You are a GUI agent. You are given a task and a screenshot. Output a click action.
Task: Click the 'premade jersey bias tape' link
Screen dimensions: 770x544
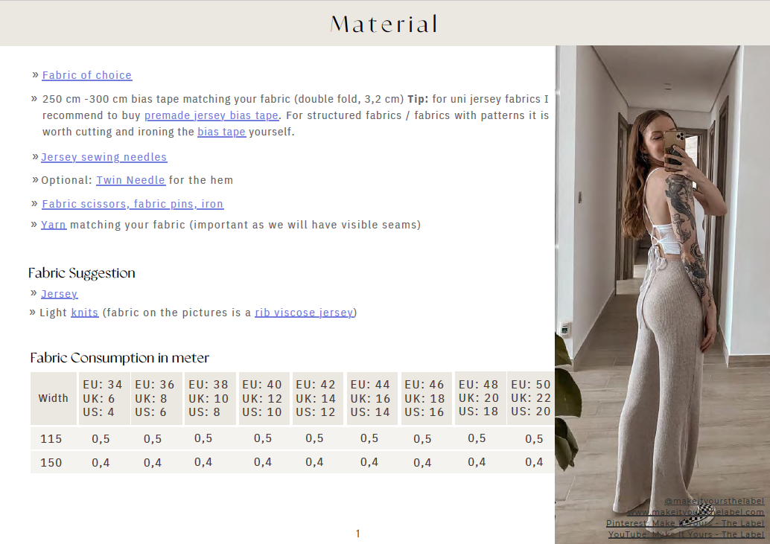tap(211, 115)
